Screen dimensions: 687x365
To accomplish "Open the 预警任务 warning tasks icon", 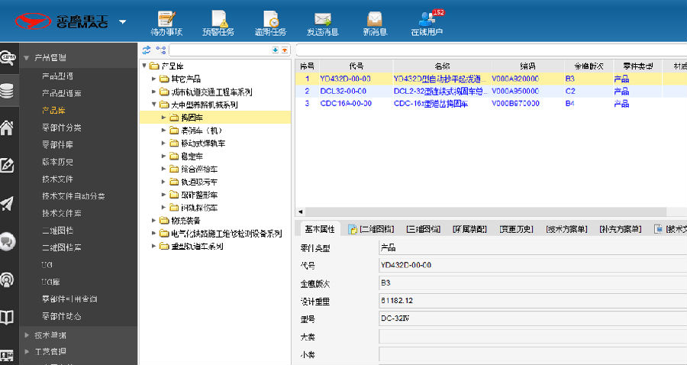I will (x=218, y=23).
